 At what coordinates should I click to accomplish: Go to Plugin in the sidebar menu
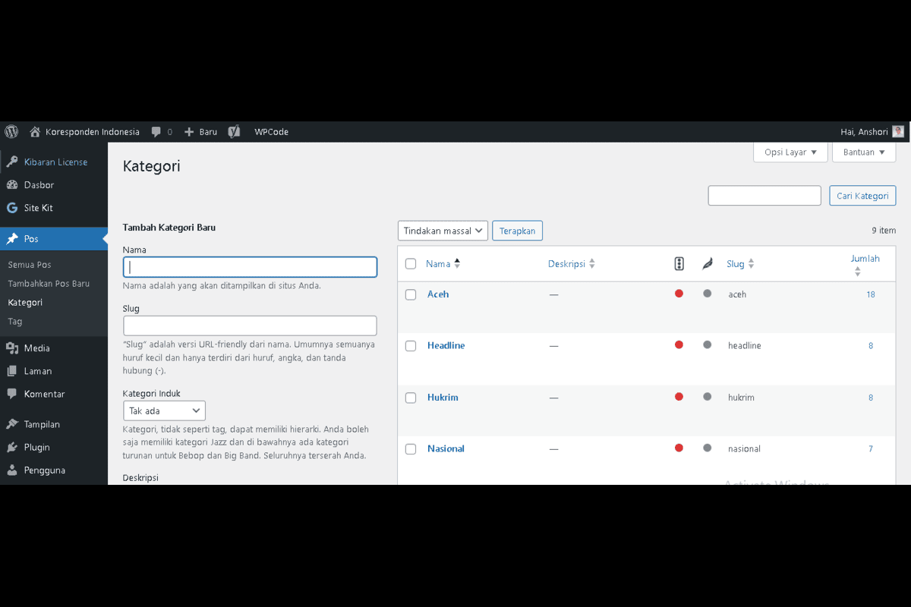pos(36,447)
